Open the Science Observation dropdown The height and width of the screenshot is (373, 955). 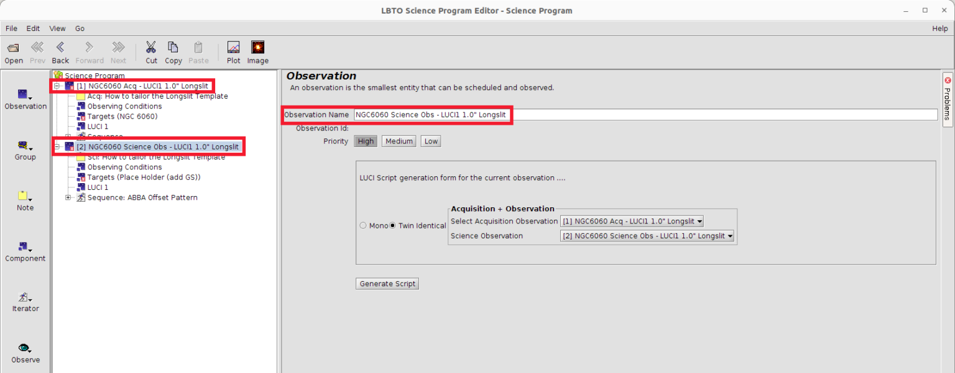(647, 236)
